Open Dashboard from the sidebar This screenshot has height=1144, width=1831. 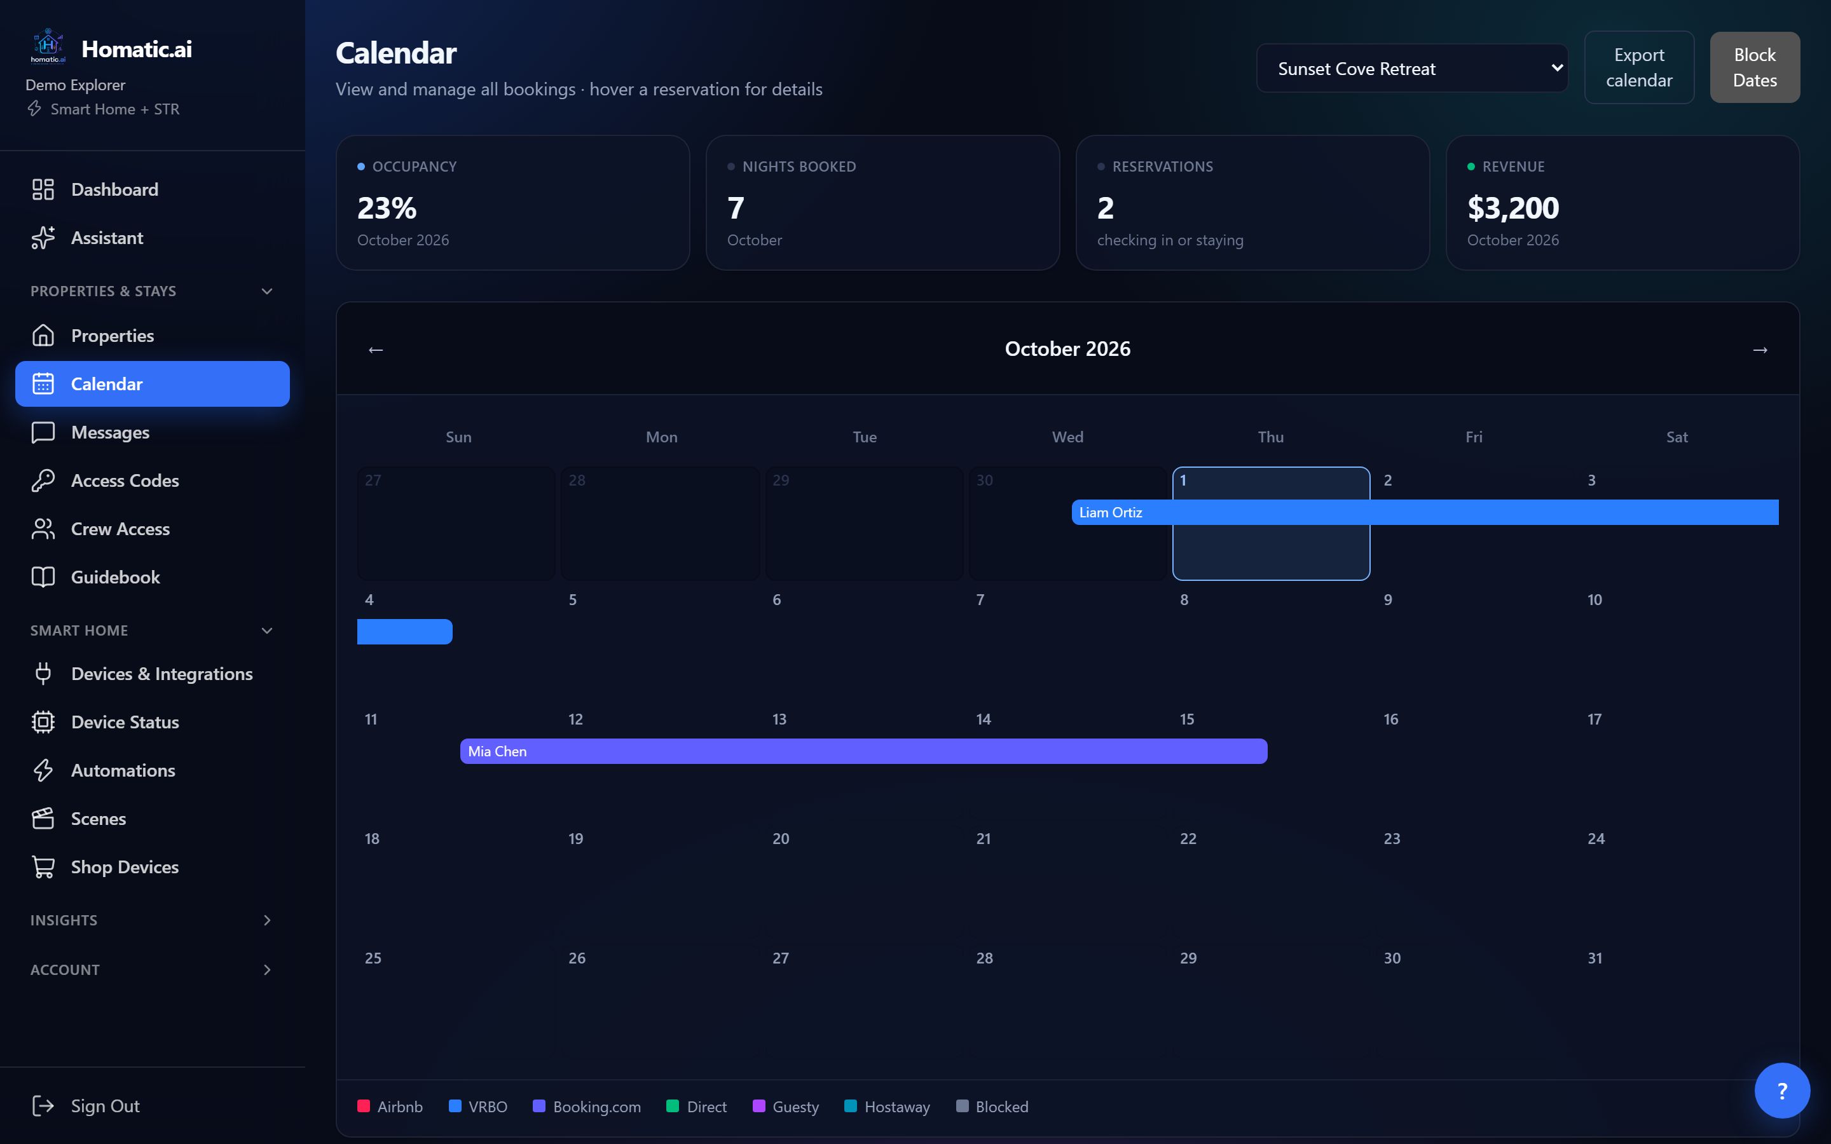pyautogui.click(x=152, y=189)
